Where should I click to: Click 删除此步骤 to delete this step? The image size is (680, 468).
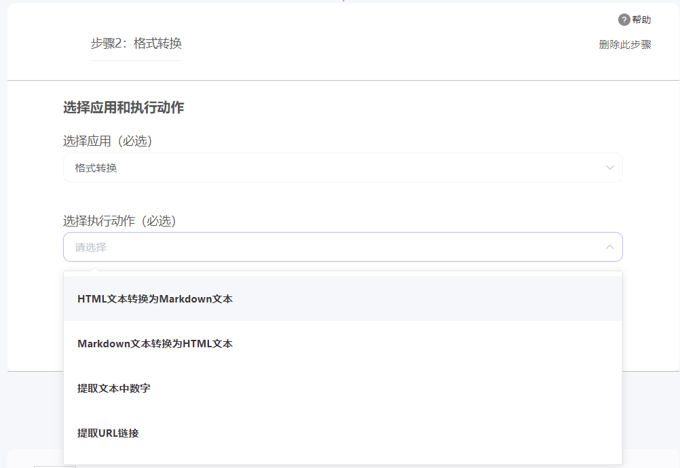[625, 44]
